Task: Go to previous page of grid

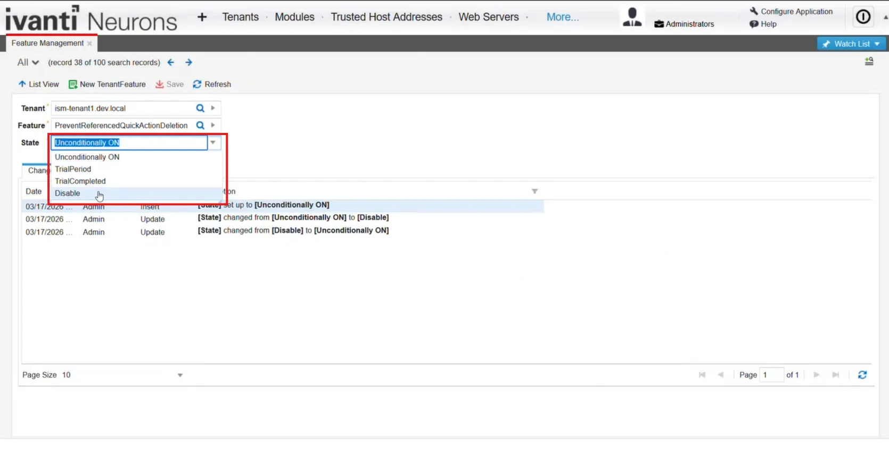Action: pos(721,375)
